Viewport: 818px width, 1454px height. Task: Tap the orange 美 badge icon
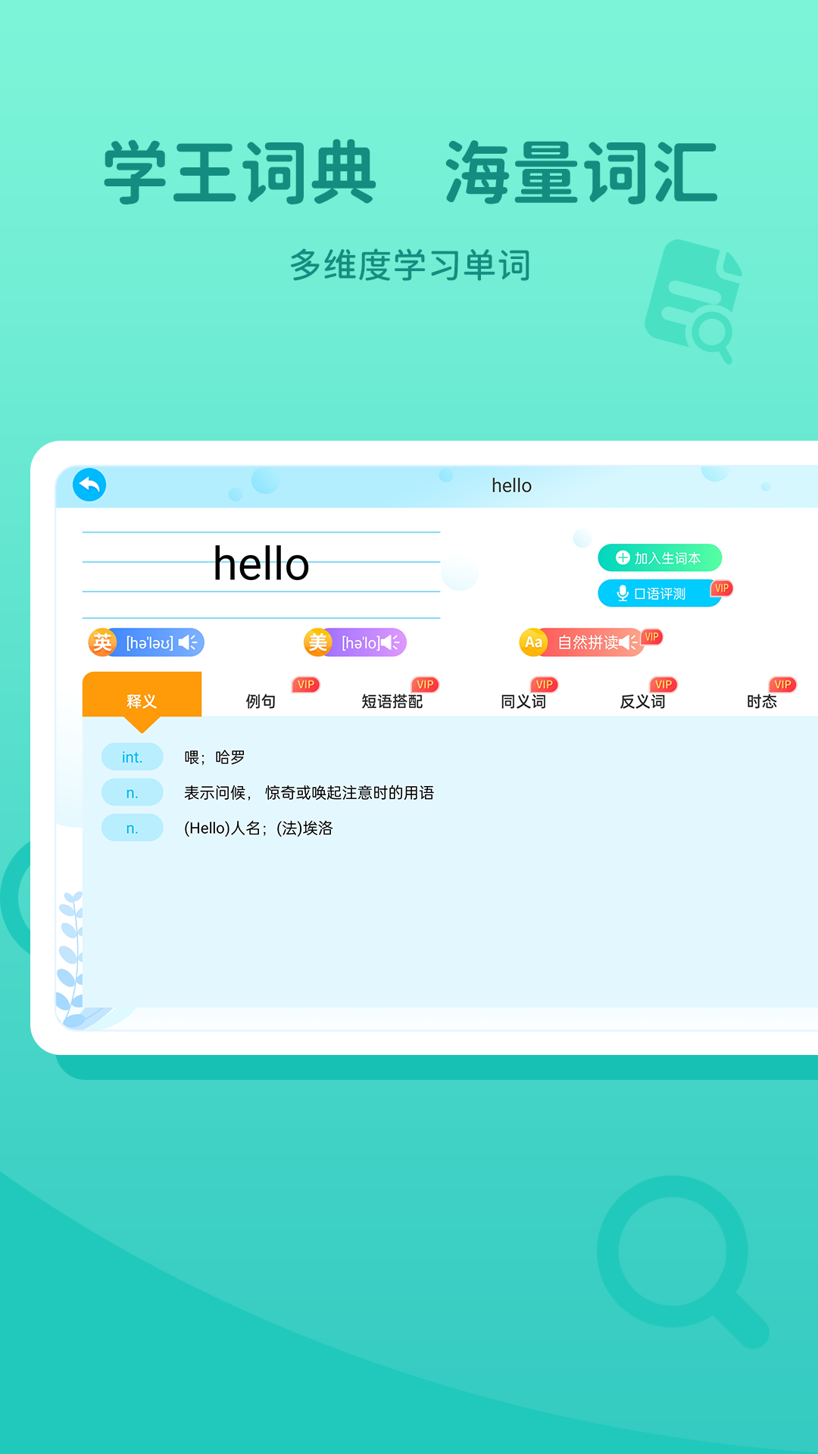[x=318, y=643]
